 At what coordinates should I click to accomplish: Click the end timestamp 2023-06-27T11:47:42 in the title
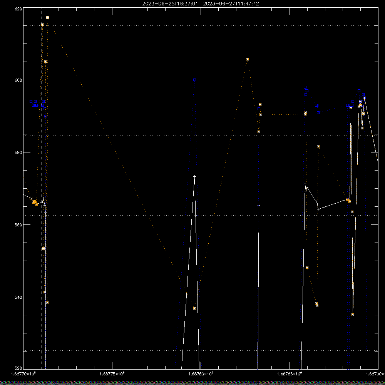click(231, 4)
